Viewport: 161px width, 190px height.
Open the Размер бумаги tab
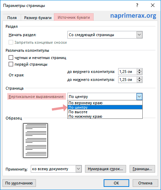(38, 18)
